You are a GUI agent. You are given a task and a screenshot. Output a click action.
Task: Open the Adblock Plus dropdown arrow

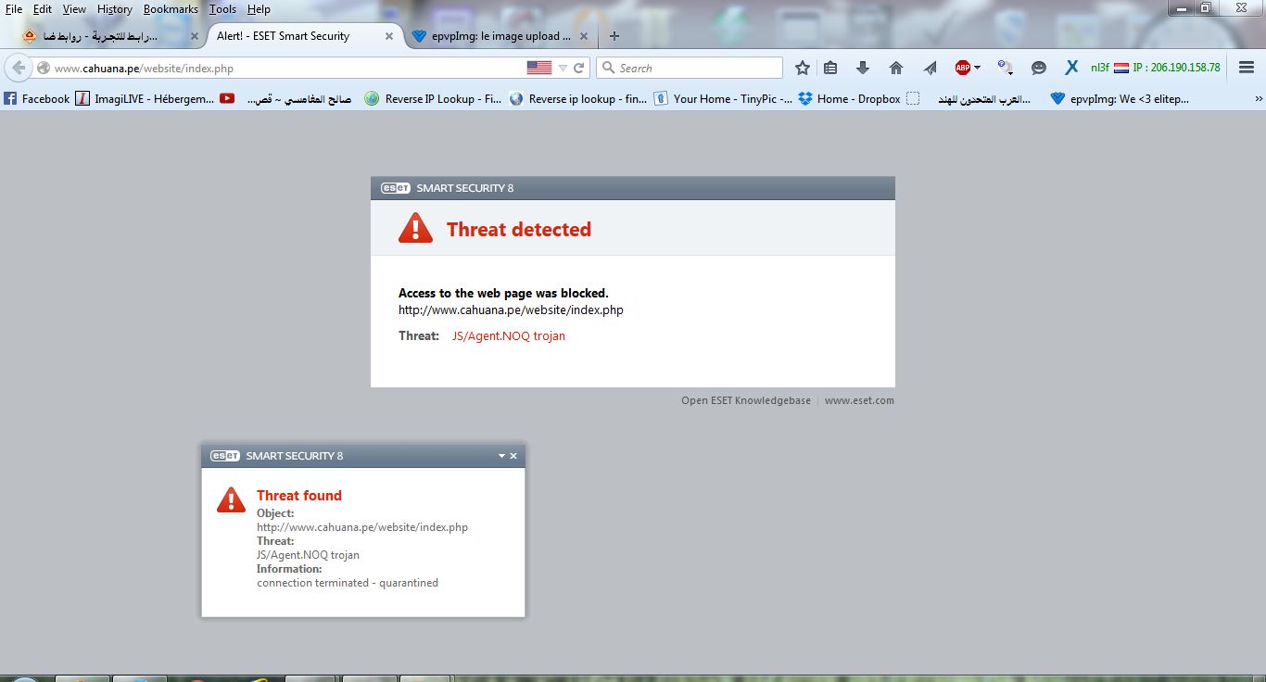pos(977,68)
